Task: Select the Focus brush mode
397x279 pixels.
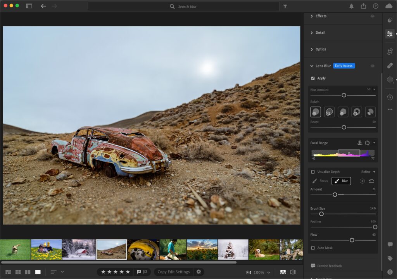Action: click(x=320, y=181)
